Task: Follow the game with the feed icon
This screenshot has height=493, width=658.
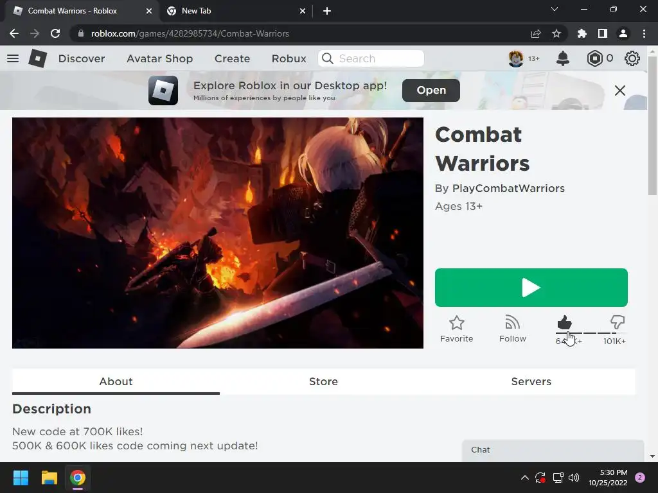Action: point(512,323)
